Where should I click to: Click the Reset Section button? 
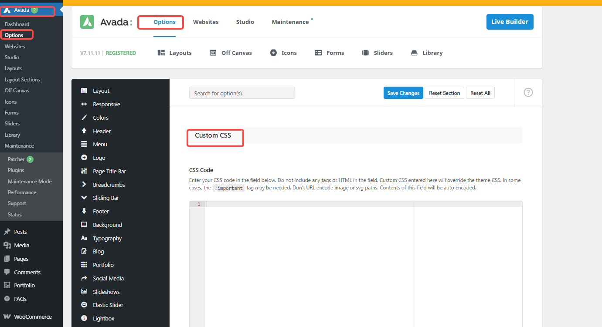pyautogui.click(x=444, y=93)
